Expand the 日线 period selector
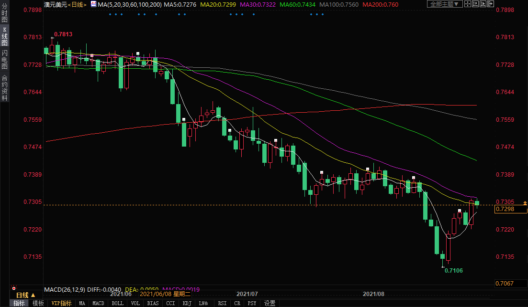Image resolution: width=528 pixels, height=307 pixels. coord(23,295)
